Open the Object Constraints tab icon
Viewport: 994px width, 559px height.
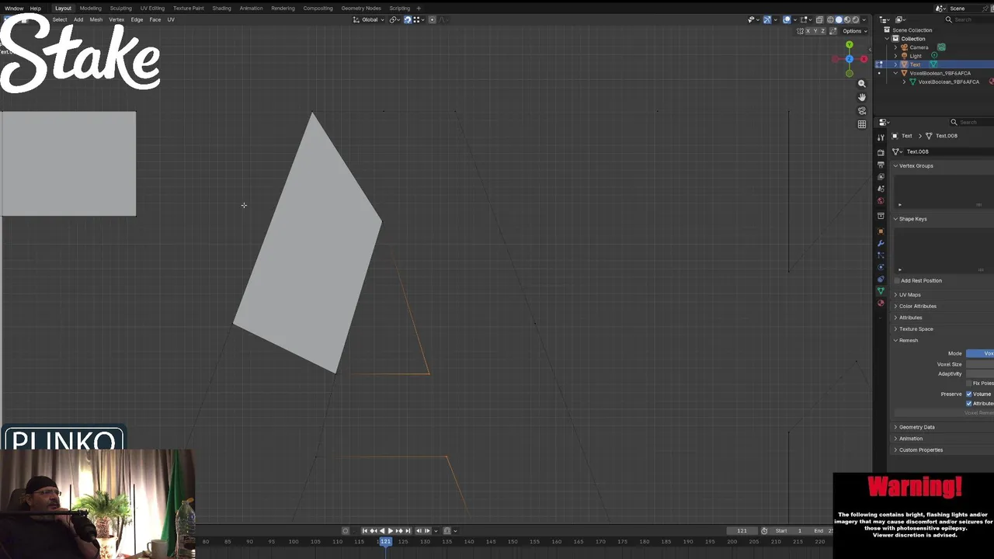[x=881, y=279]
